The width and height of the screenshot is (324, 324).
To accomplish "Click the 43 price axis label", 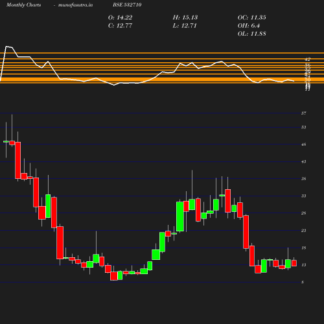I will pos(304,161).
